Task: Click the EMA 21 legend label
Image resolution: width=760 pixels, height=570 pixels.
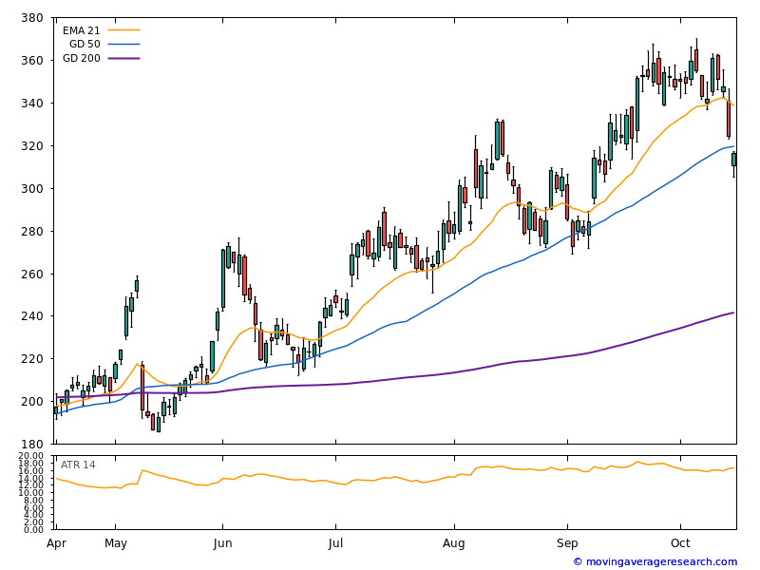Action: tap(81, 30)
